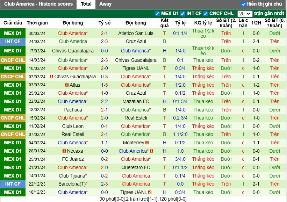Click score 2-2 for Mazatlan FC match
Viewport: 287px width, 202px height.
click(x=104, y=101)
